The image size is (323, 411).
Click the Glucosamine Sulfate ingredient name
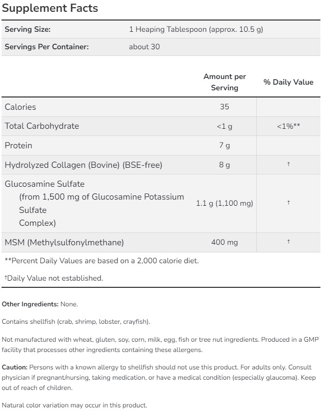click(45, 184)
